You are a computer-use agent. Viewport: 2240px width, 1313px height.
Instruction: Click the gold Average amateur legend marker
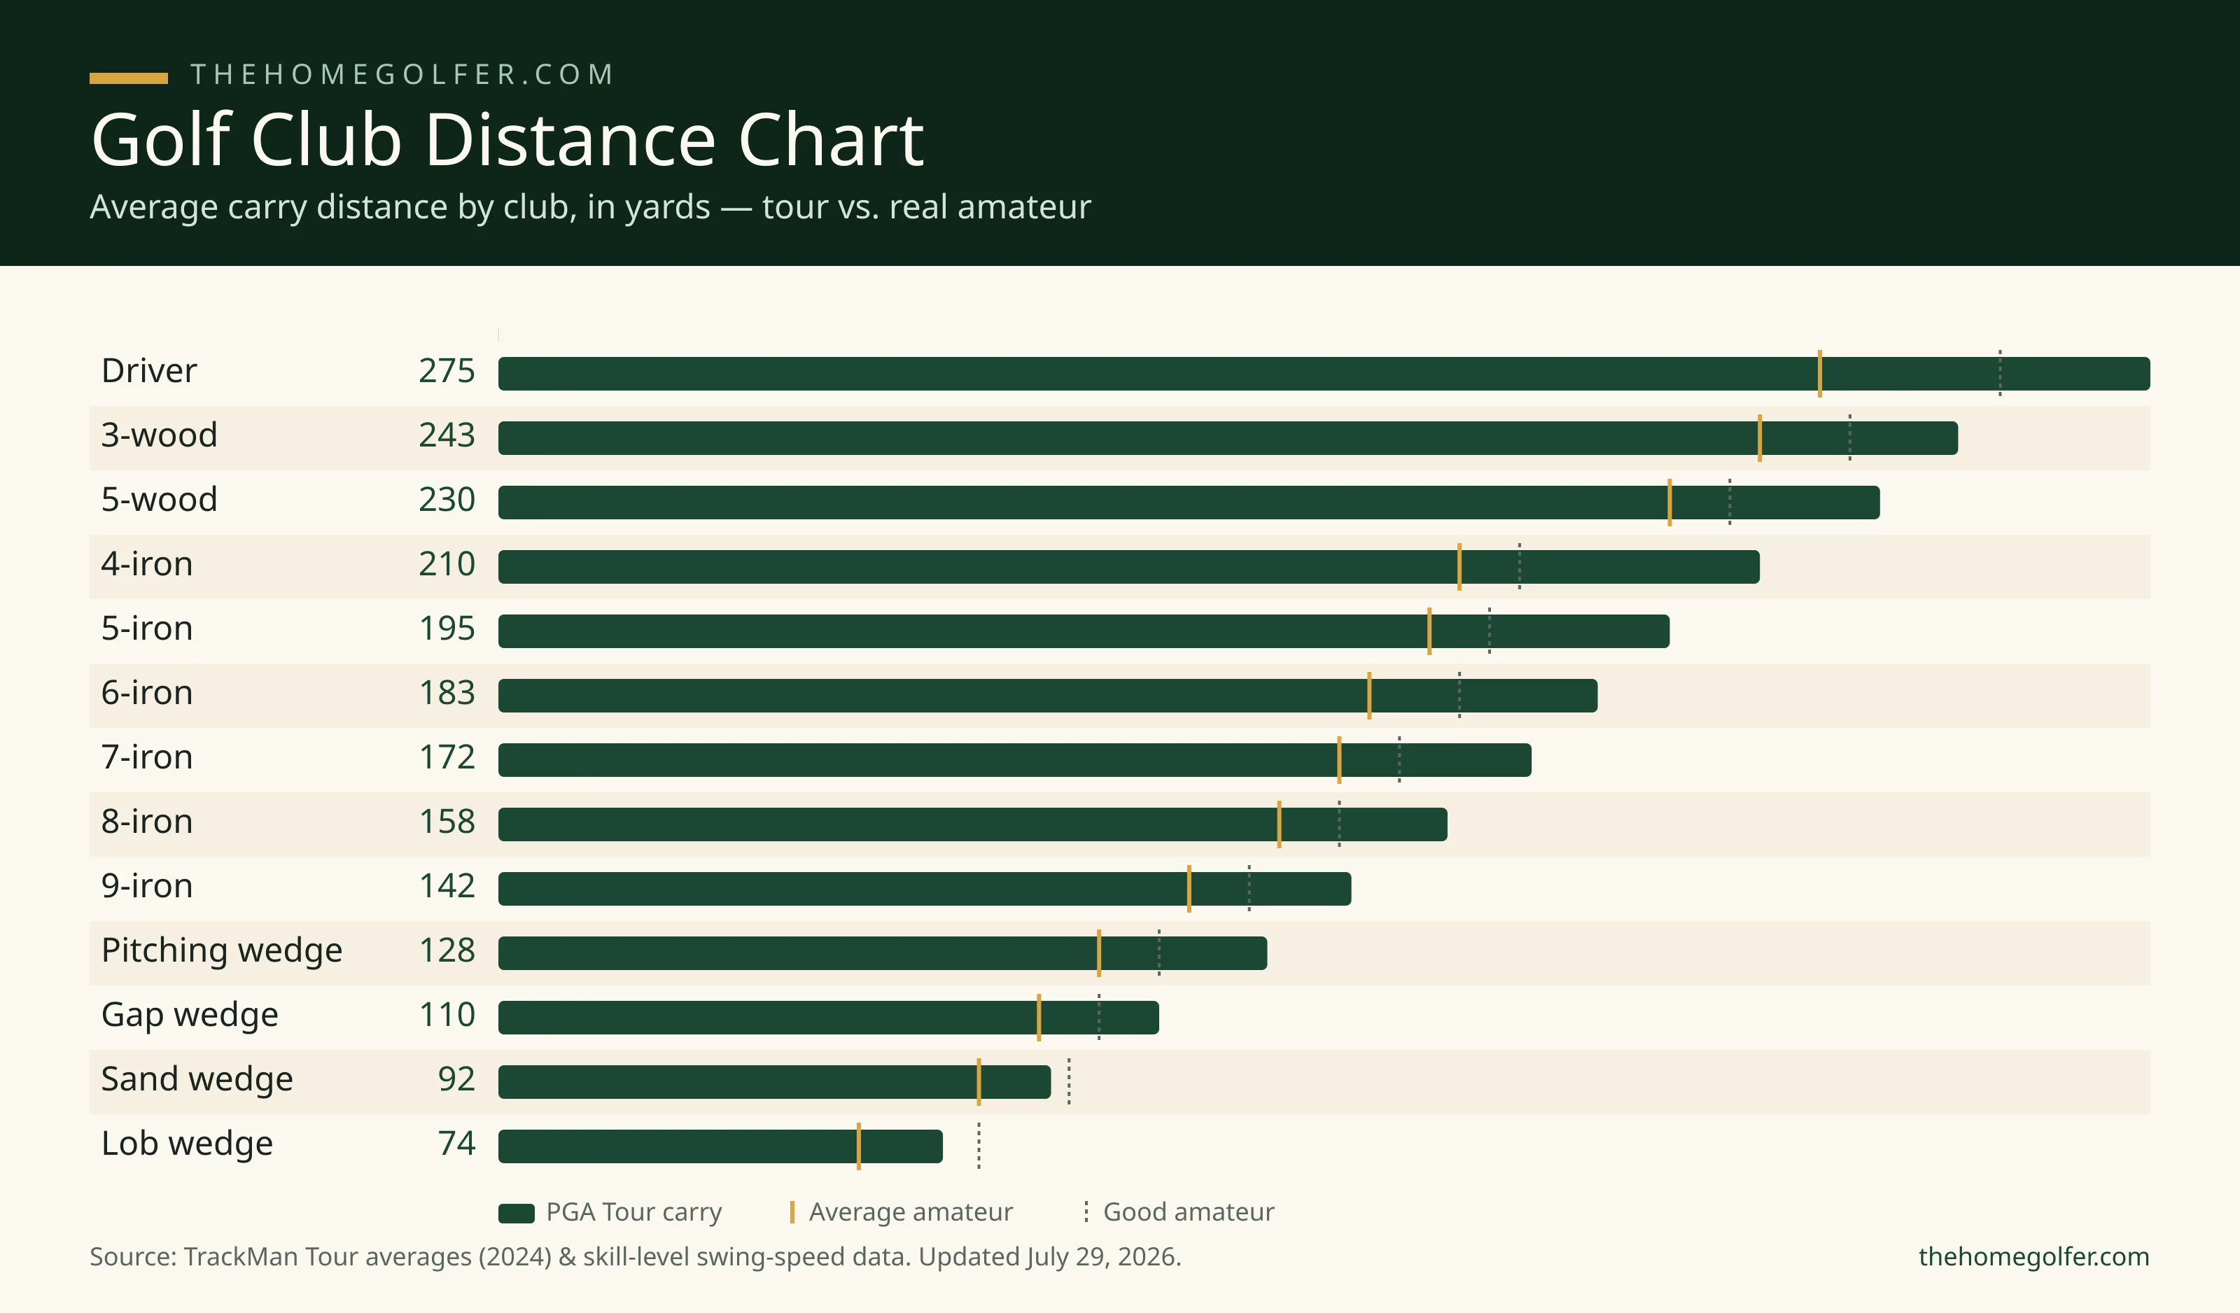792,1212
